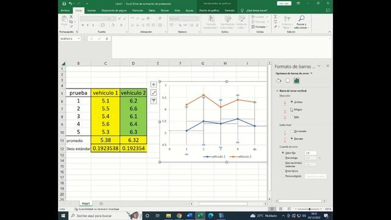The height and width of the screenshot is (220, 391).
Task: Click vehiculo 2 legend entry in chart
Action: pyautogui.click(x=240, y=156)
